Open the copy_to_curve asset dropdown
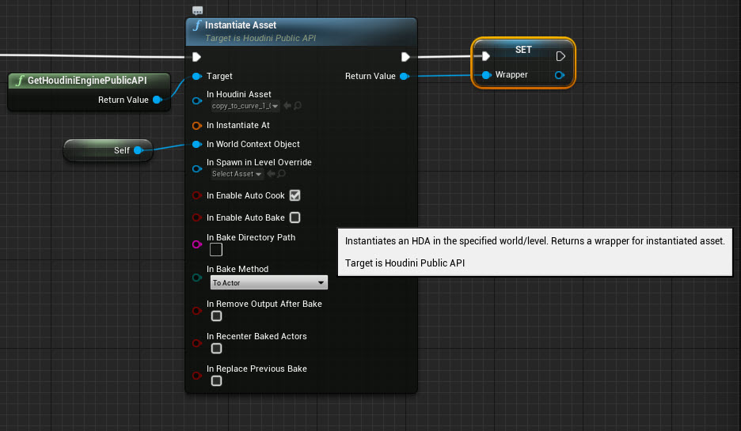The width and height of the screenshot is (741, 431). coord(245,106)
